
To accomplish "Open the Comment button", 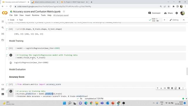I will tap(154, 13).
